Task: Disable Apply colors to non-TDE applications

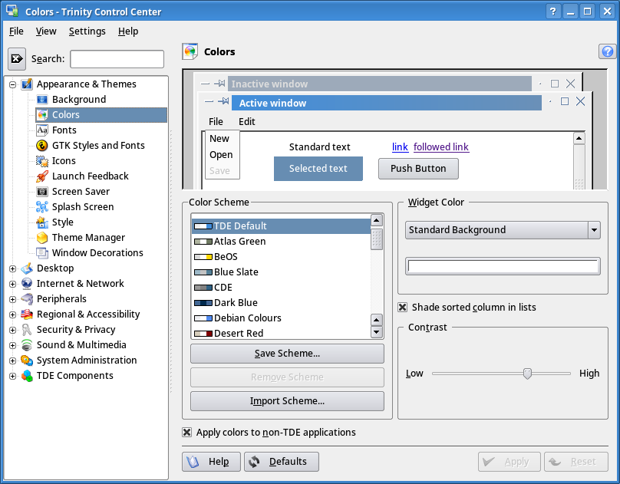Action: pyautogui.click(x=186, y=432)
